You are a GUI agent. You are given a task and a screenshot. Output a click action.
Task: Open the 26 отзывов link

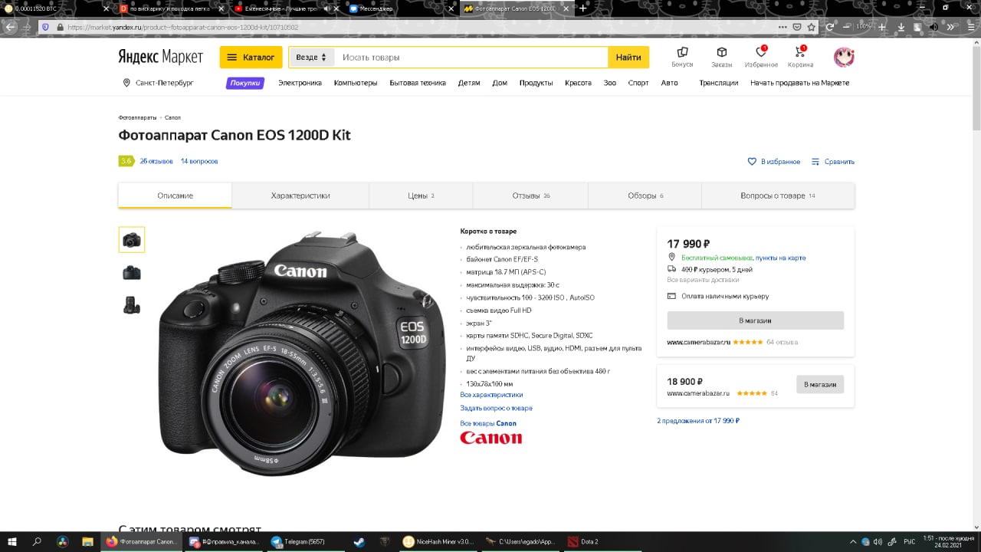156,162
